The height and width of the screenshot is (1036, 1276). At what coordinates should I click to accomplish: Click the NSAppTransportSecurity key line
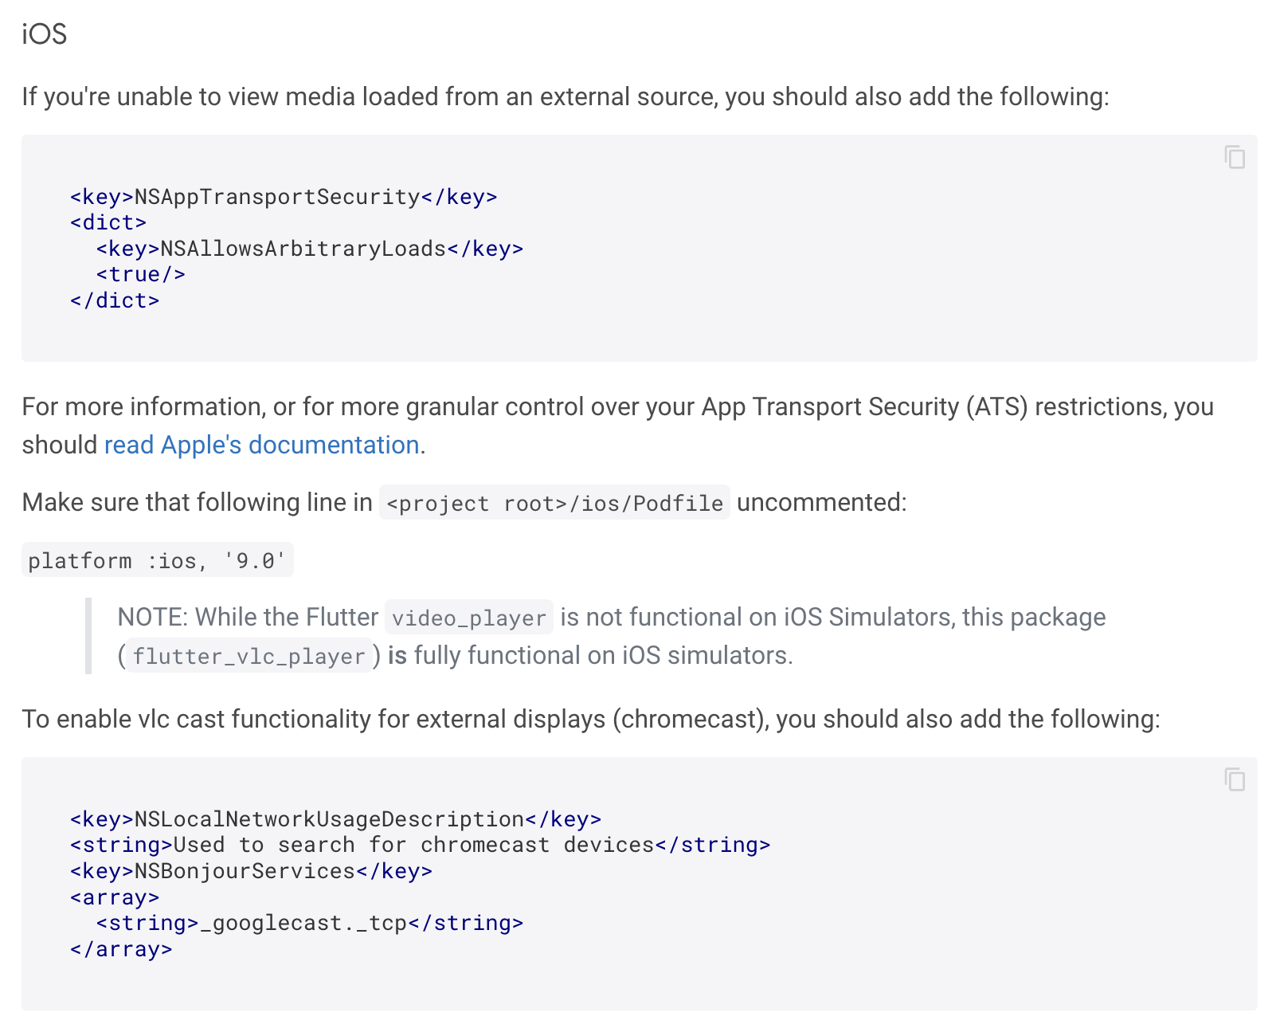click(284, 197)
